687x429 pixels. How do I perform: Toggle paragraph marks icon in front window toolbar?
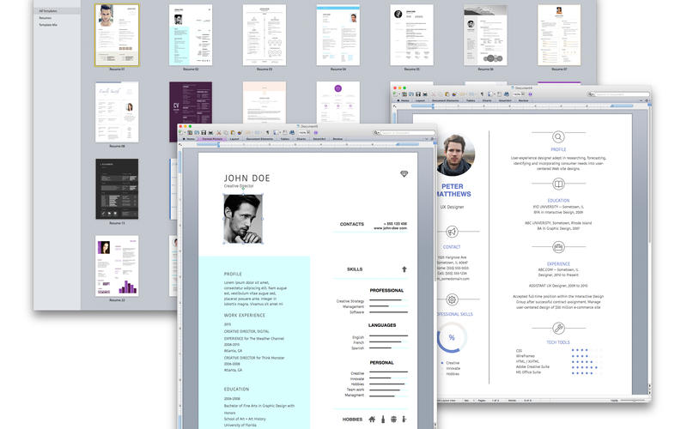267,133
